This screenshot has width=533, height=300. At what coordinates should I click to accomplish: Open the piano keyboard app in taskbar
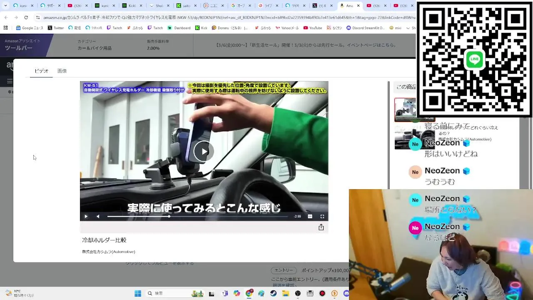(x=310, y=293)
